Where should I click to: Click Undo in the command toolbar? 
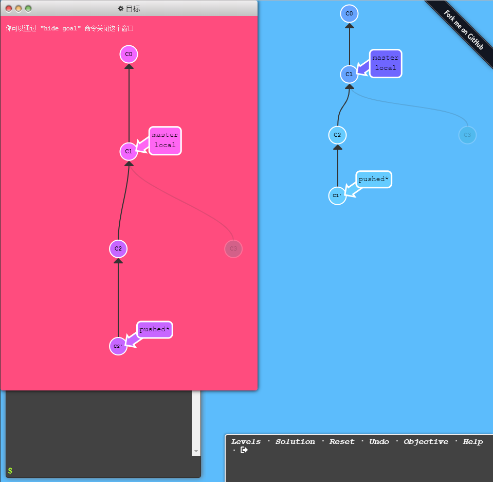[379, 441]
